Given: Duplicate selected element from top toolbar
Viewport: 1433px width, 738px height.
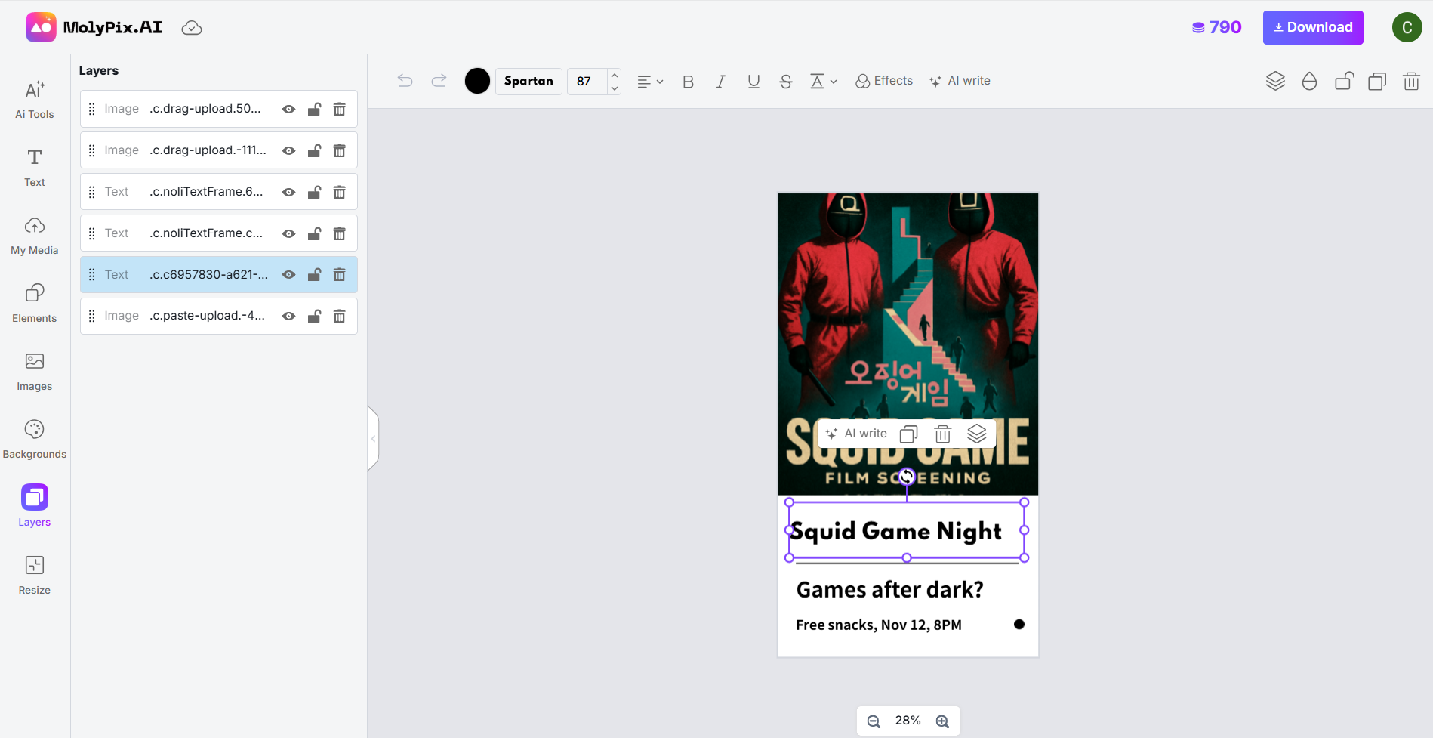Looking at the screenshot, I should coord(1377,81).
